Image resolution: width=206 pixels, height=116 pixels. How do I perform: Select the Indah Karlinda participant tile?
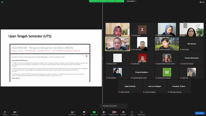pyautogui.click(x=130, y=86)
